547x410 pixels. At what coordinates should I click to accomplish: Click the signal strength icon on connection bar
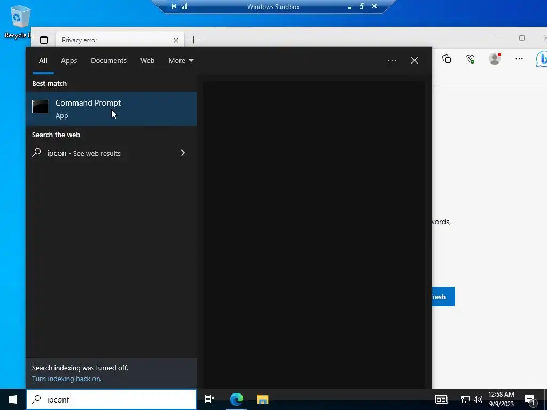click(x=184, y=6)
